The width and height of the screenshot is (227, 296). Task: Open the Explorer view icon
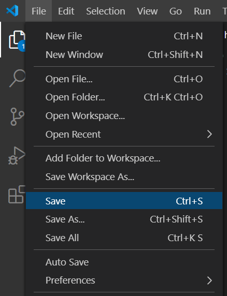coord(17,40)
